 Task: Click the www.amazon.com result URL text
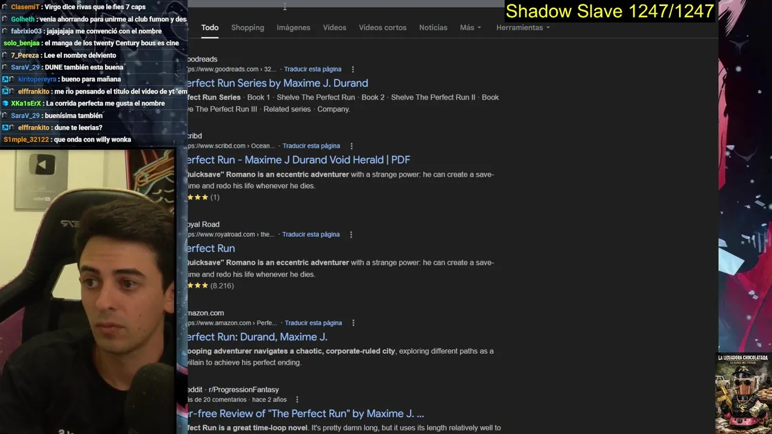pyautogui.click(x=232, y=323)
